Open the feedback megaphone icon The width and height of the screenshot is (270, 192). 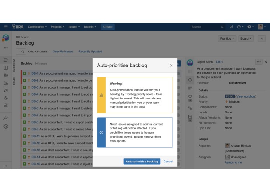[x=231, y=27]
